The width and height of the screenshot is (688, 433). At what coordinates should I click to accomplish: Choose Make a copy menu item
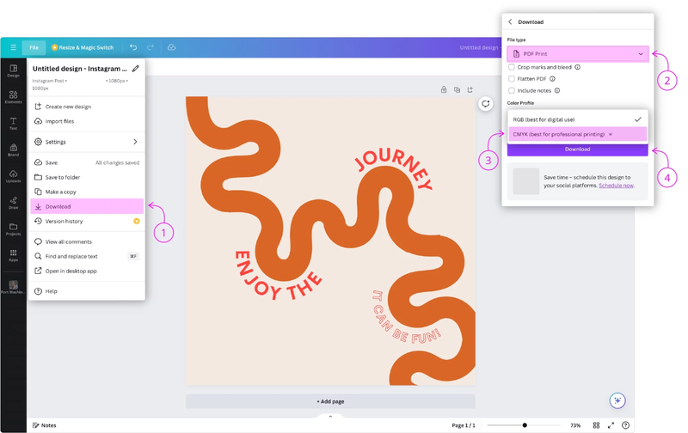[87, 192]
